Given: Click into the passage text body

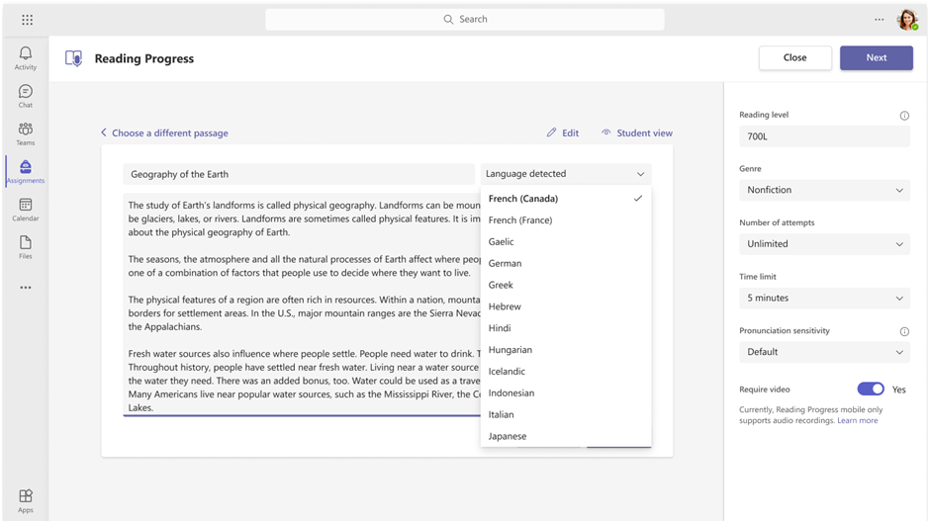Looking at the screenshot, I should (302, 305).
